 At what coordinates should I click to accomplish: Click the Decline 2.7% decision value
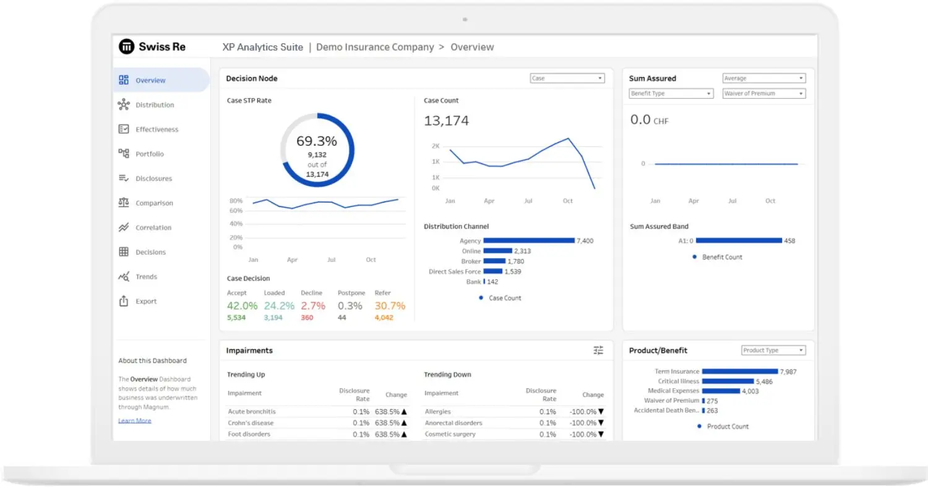313,306
